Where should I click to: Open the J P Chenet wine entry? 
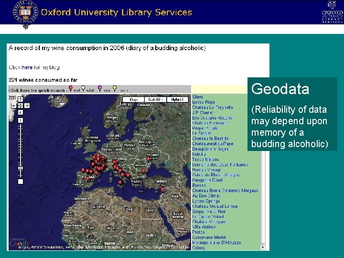(x=203, y=113)
